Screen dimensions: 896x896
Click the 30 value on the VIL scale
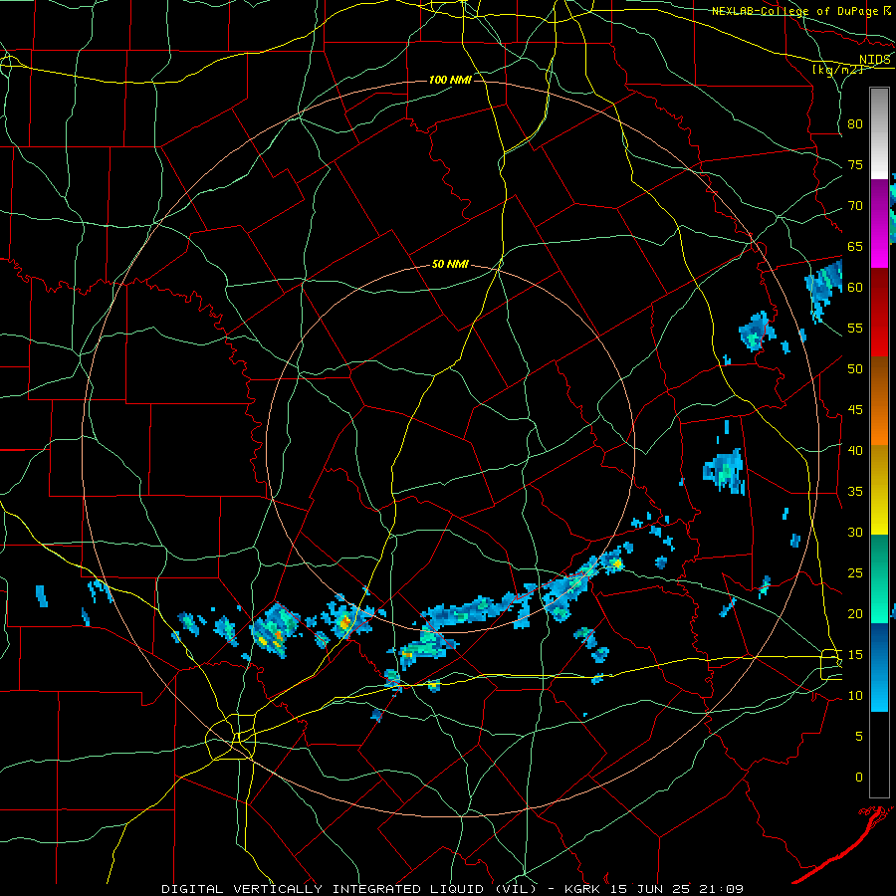click(x=855, y=533)
